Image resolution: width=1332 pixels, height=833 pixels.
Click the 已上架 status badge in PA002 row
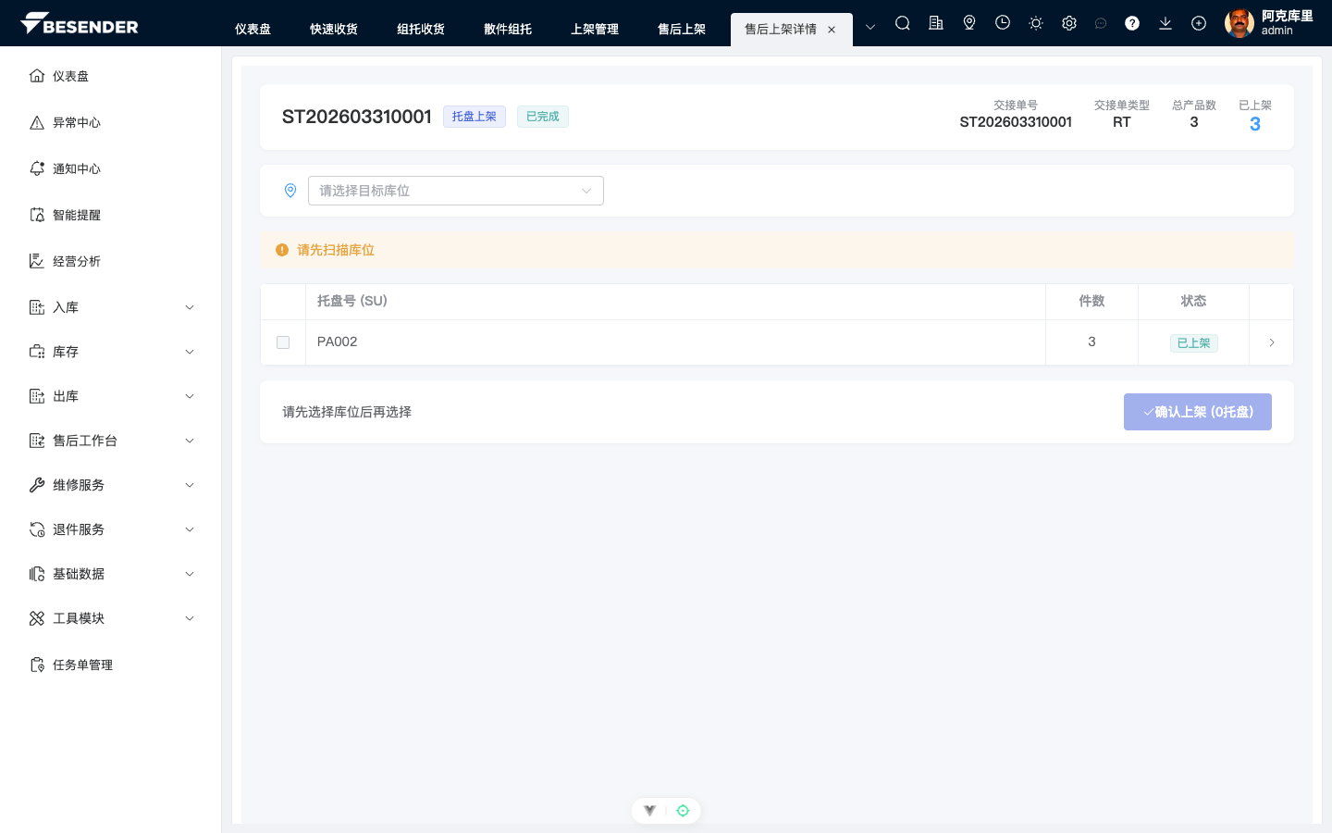click(x=1193, y=343)
